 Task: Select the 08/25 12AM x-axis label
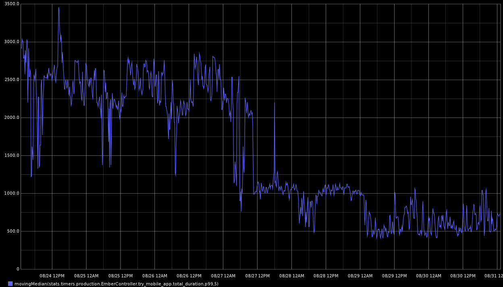point(86,276)
